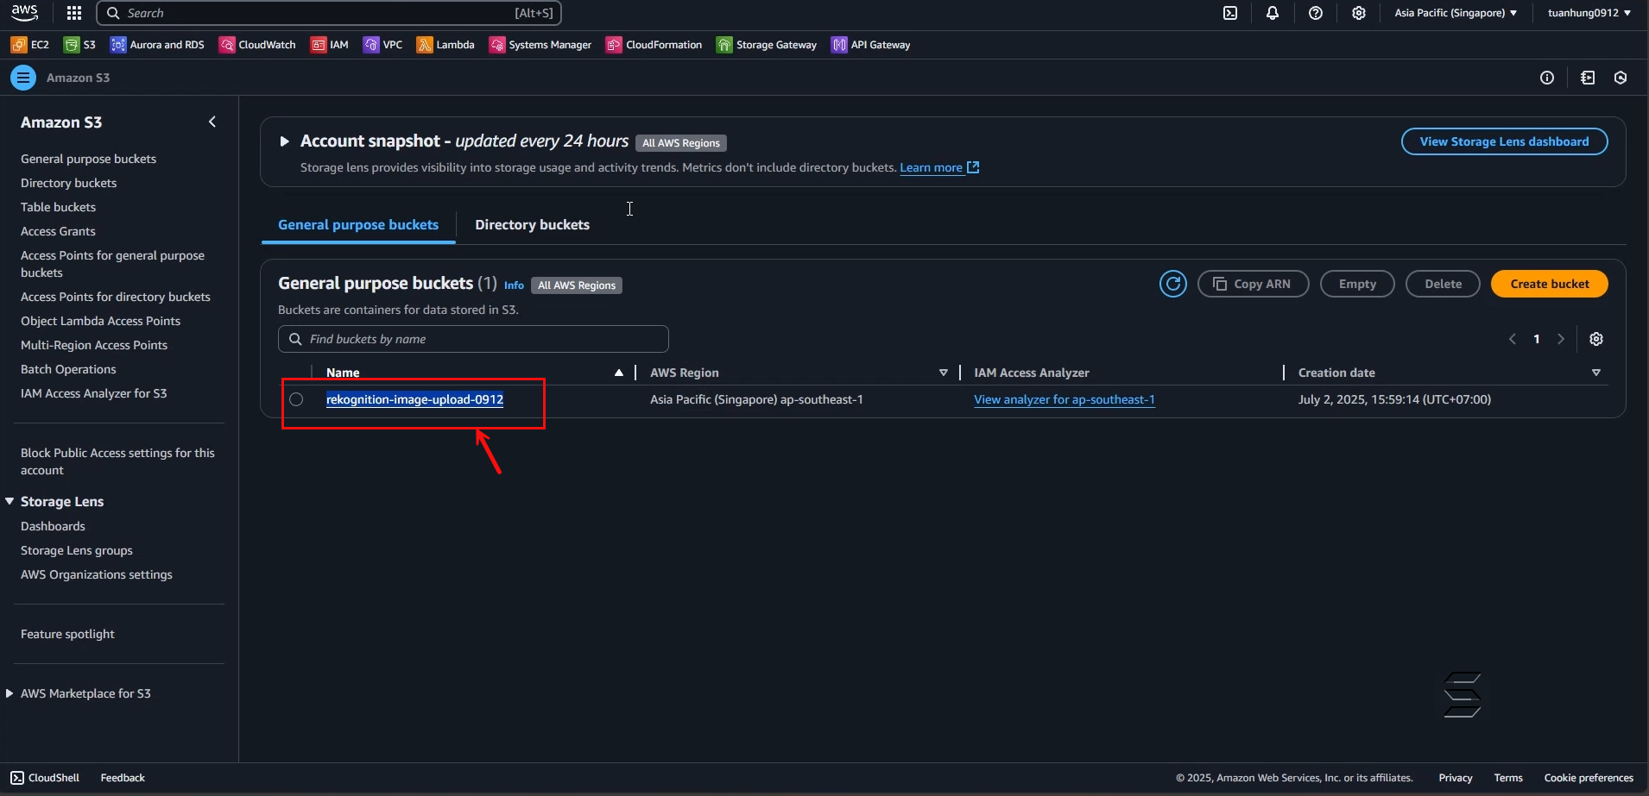The image size is (1649, 796).
Task: Open CloudShell in footer
Action: 45,778
